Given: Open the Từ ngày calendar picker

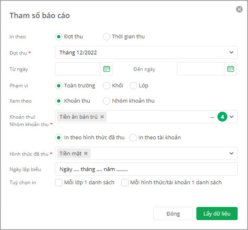Looking at the screenshot, I should pyautogui.click(x=107, y=69).
